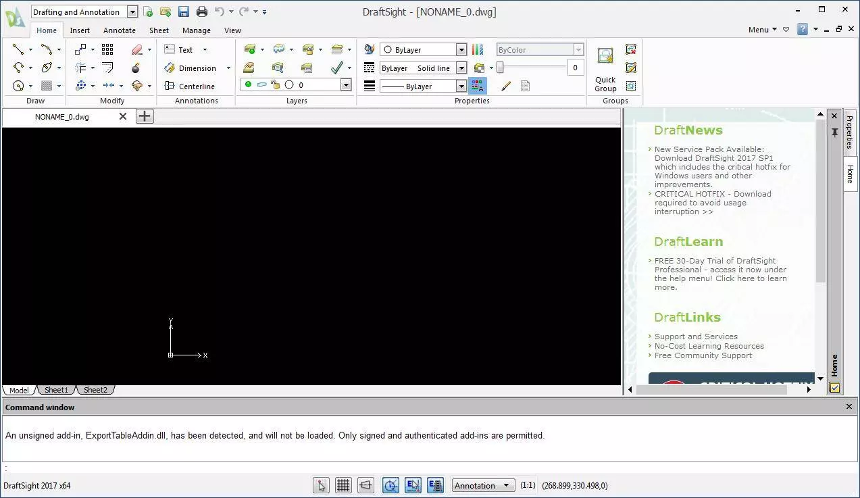Open the ByLayer Solid line style dropdown
Image resolution: width=860 pixels, height=498 pixels.
461,68
